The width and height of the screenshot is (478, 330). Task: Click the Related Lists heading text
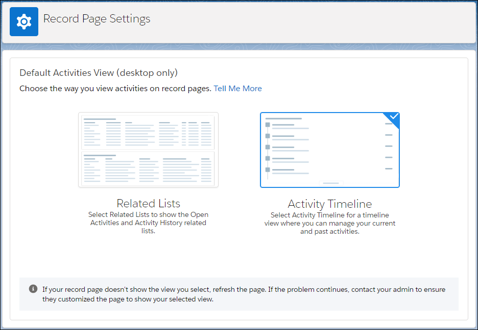click(x=148, y=203)
